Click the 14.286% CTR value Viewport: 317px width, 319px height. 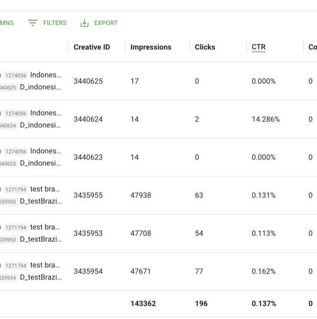pos(266,119)
